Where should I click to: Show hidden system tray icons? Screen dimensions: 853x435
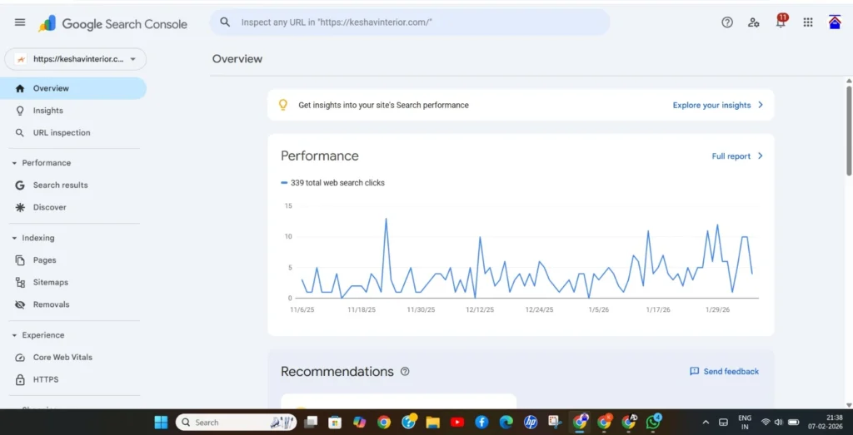click(706, 422)
